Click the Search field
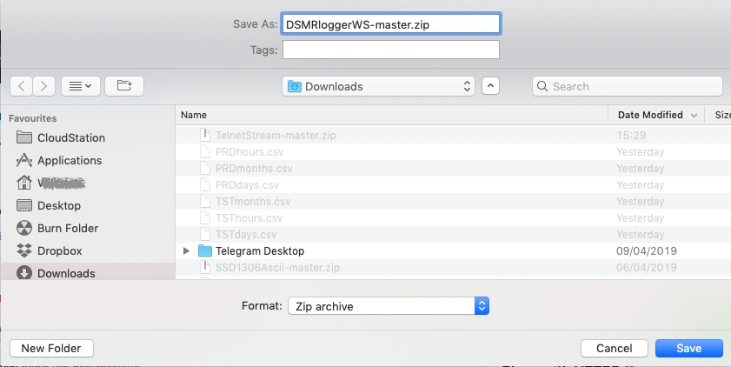This screenshot has height=367, width=731. 628,86
